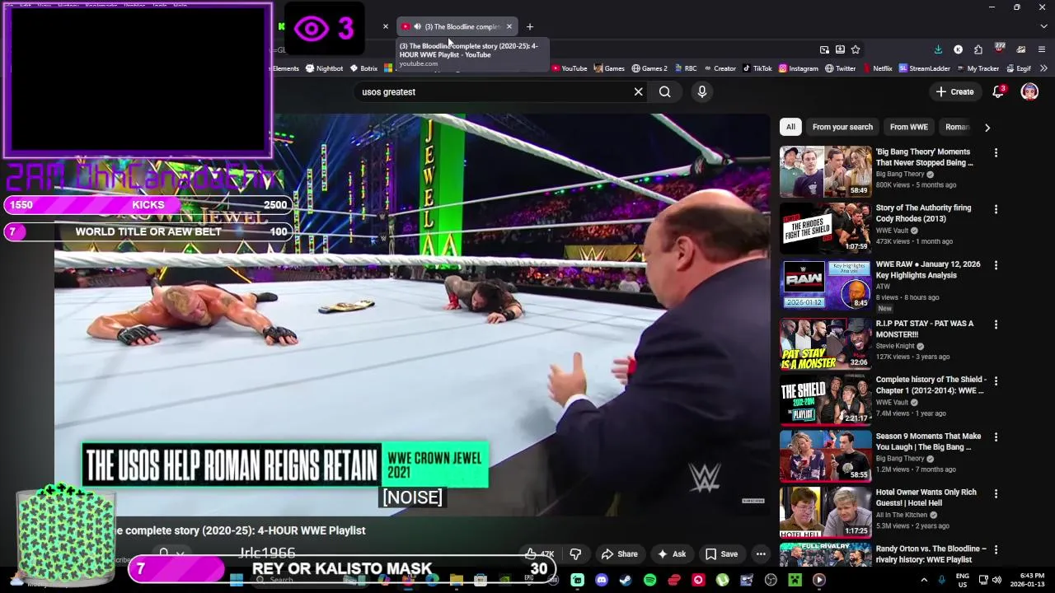1055x593 pixels.
Task: Mute the Bloodline tab audio icon
Action: 417,26
